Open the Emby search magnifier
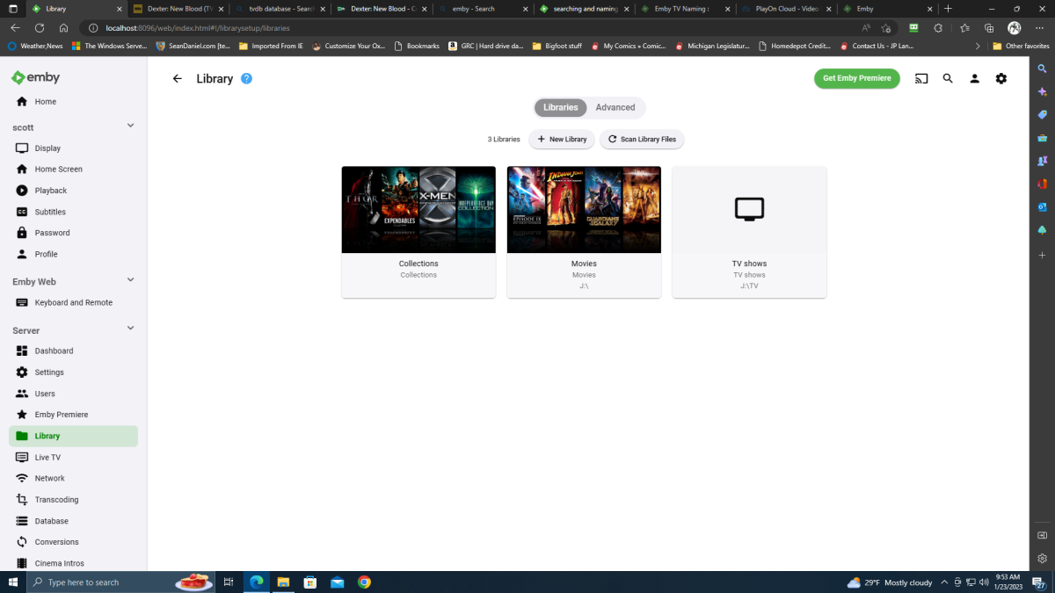Viewport: 1055px width, 593px height. (948, 78)
